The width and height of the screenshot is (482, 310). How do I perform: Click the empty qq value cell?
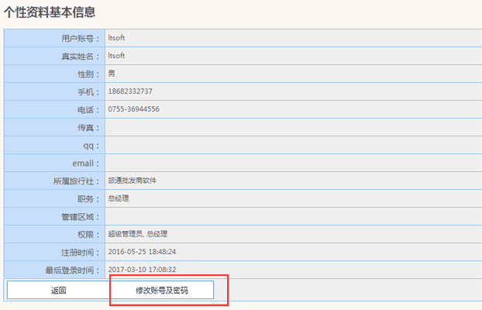coord(291,145)
